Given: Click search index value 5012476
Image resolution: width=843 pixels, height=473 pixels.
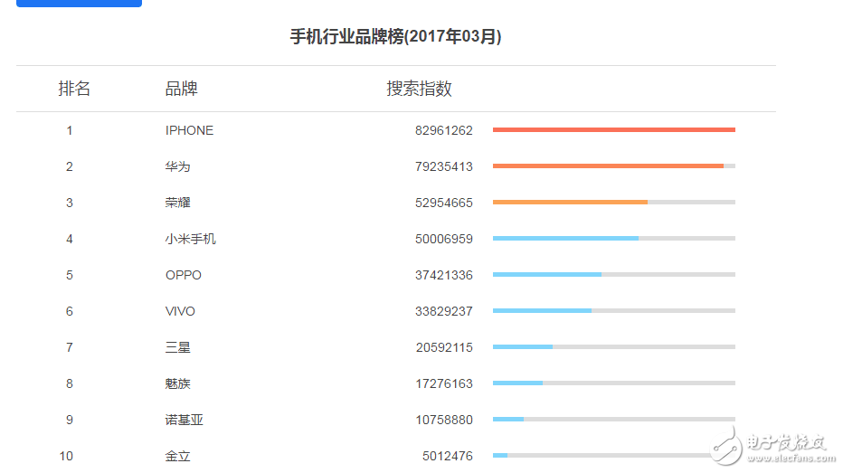Looking at the screenshot, I should [x=448, y=456].
